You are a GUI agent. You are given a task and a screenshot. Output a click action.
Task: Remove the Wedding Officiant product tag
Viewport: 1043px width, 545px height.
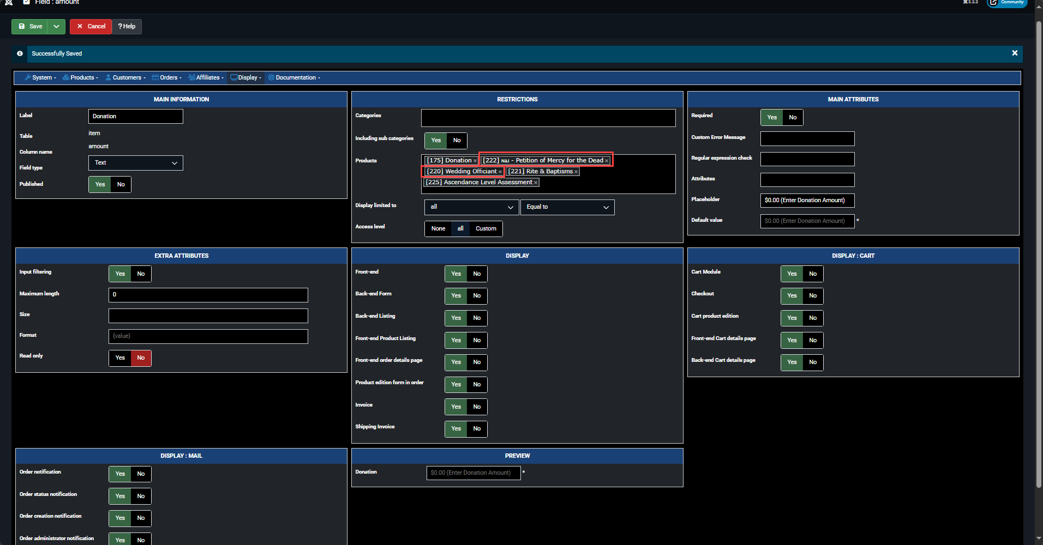[500, 172]
